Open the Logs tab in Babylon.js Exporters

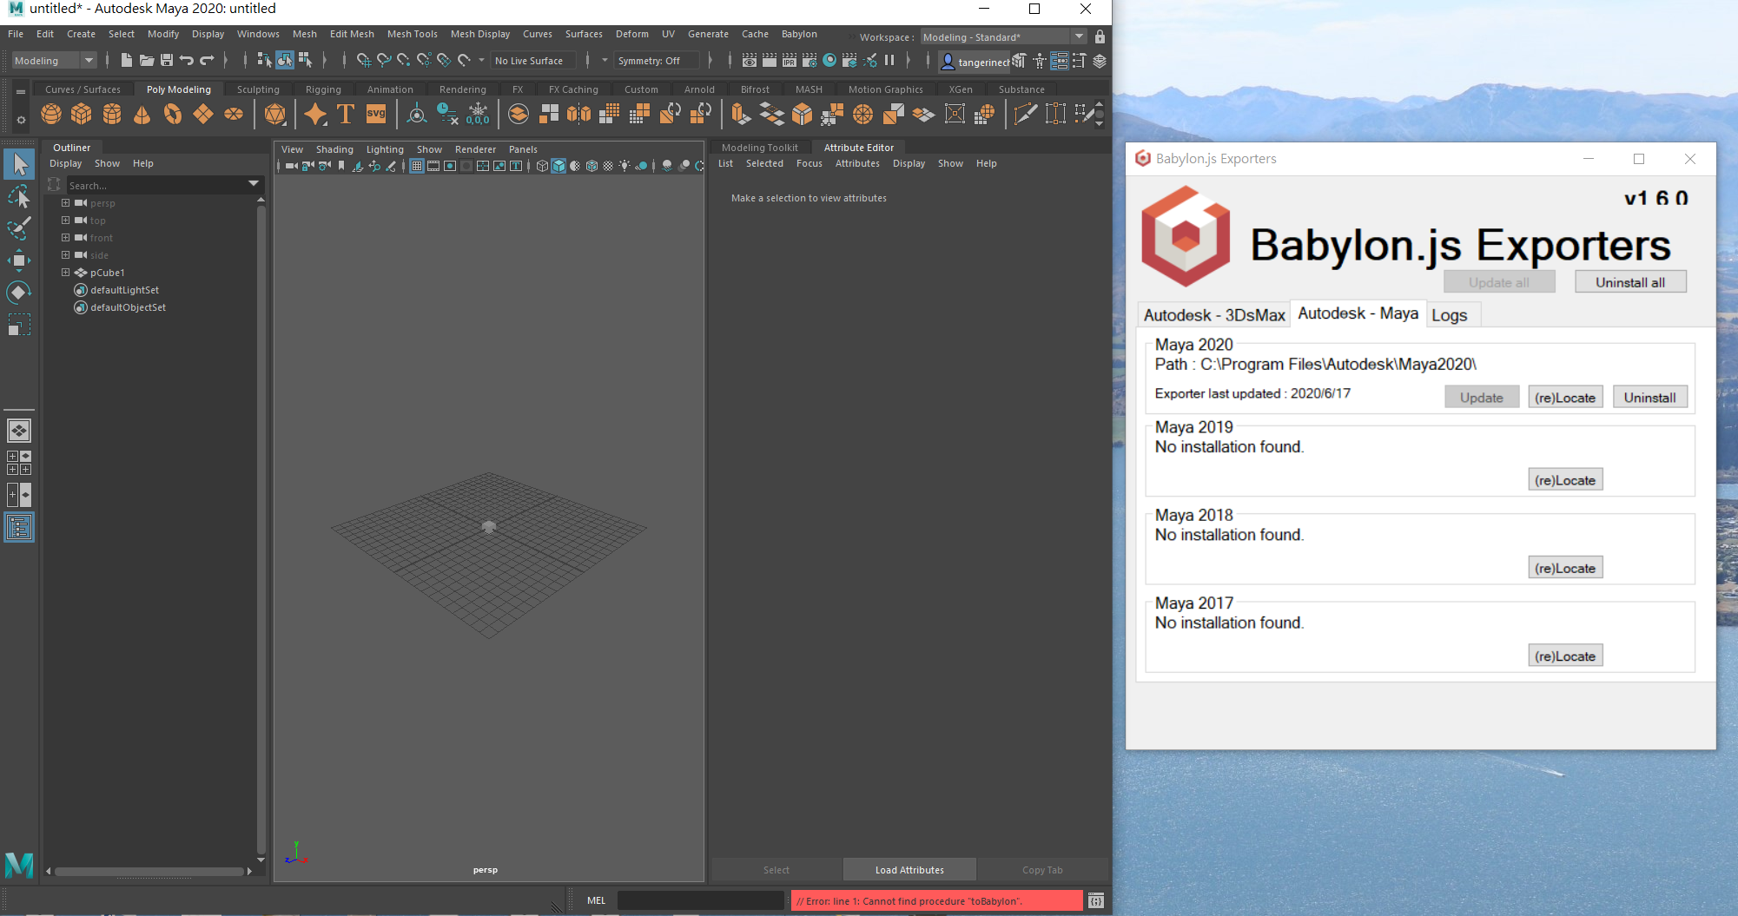(1450, 315)
